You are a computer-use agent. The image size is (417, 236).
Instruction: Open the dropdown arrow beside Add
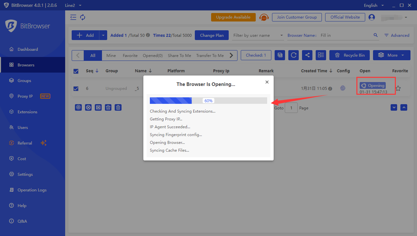103,35
